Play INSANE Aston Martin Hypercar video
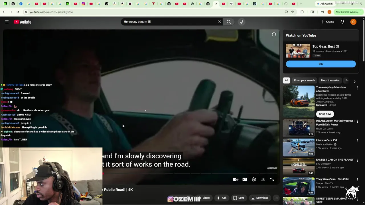365x205 pixels. click(x=299, y=128)
